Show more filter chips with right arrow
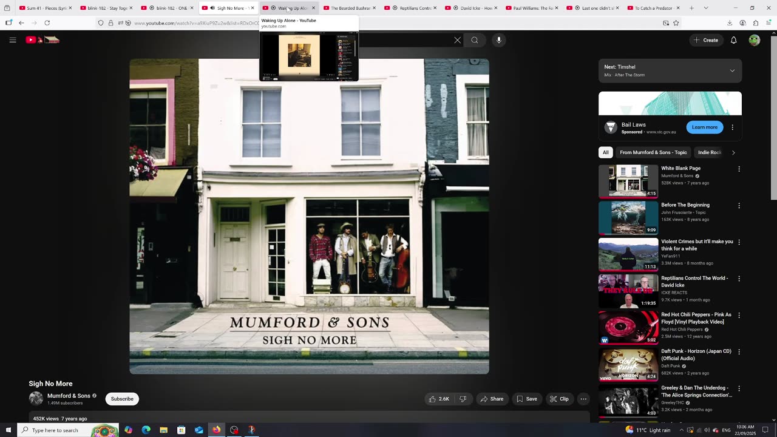777x437 pixels. pos(733,152)
